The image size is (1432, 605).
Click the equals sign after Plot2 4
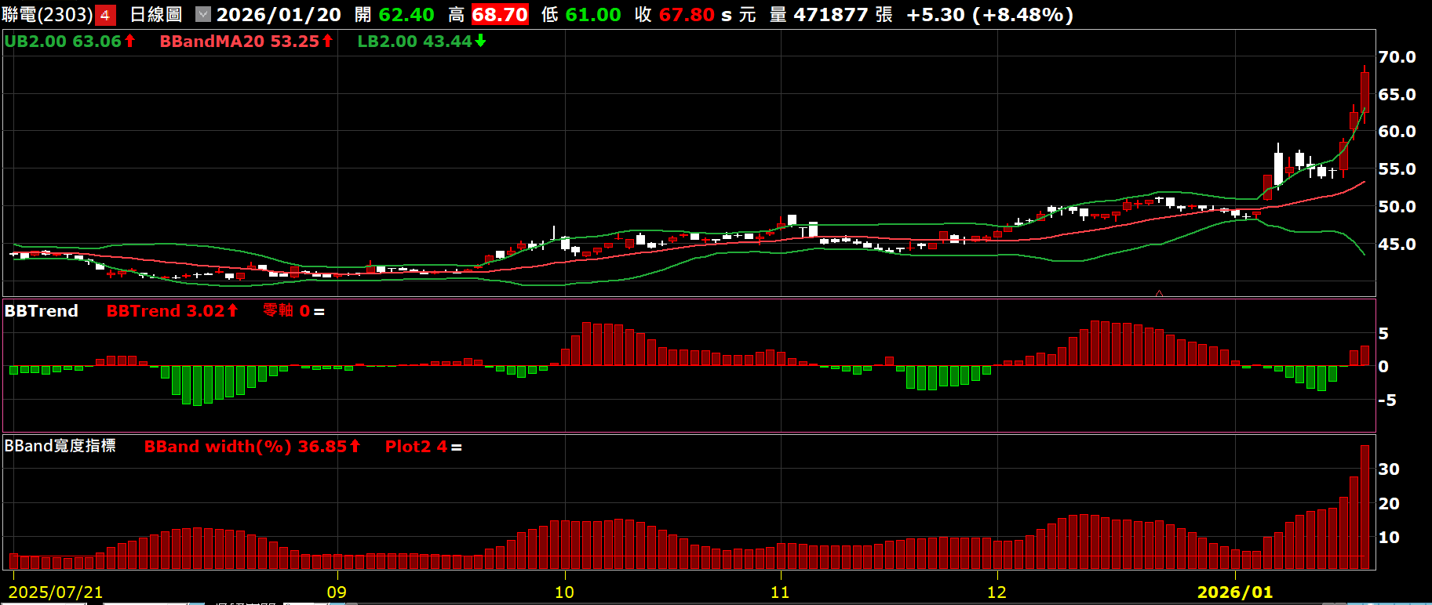tap(456, 447)
